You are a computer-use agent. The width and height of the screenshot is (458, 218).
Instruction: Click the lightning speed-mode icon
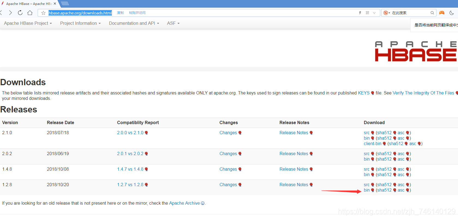coord(360,13)
